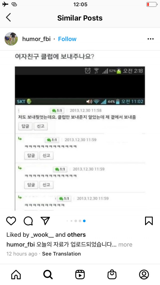The image size is (160, 285).
Task: Open comments via the speech bubble icon
Action: click(x=28, y=221)
